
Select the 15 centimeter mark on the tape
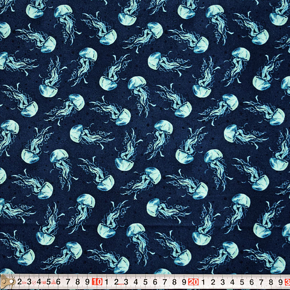[145, 282]
